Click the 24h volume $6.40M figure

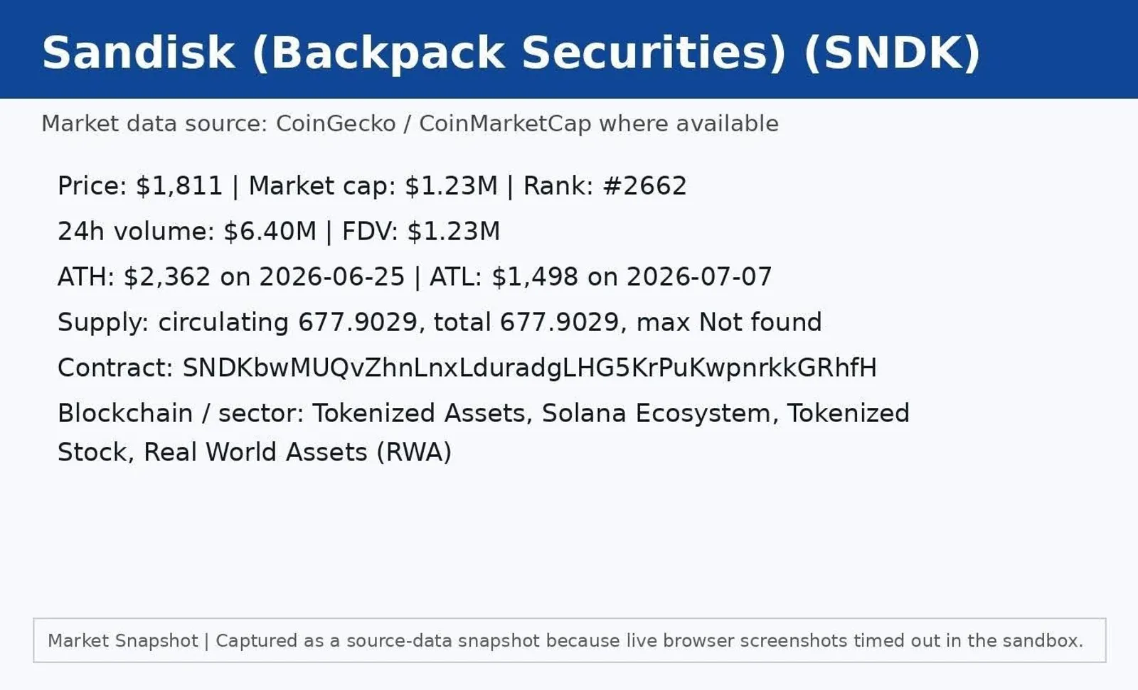point(270,232)
